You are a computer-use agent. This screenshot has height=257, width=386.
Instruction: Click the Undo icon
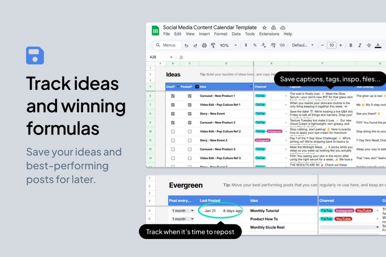(187, 45)
